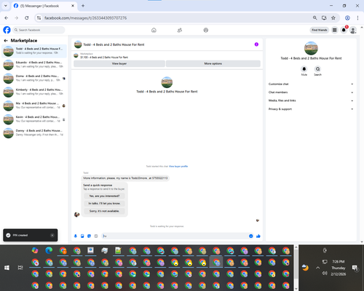Open the Copilot icon in the taskbar

coord(35,250)
